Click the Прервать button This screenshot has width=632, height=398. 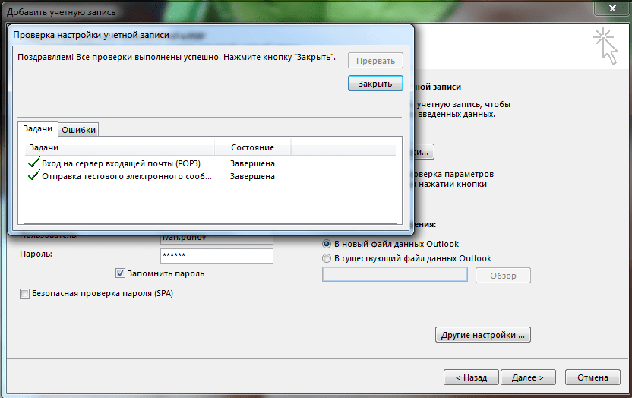[375, 61]
